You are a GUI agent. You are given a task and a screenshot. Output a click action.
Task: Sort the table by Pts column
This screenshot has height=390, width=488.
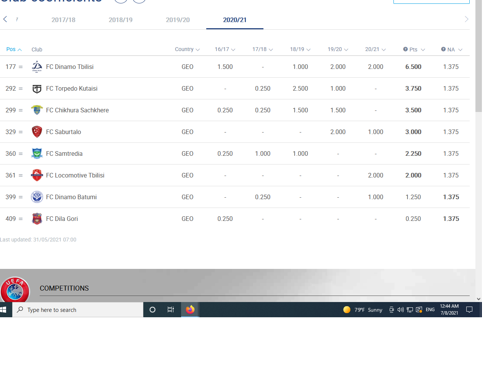tap(417, 50)
